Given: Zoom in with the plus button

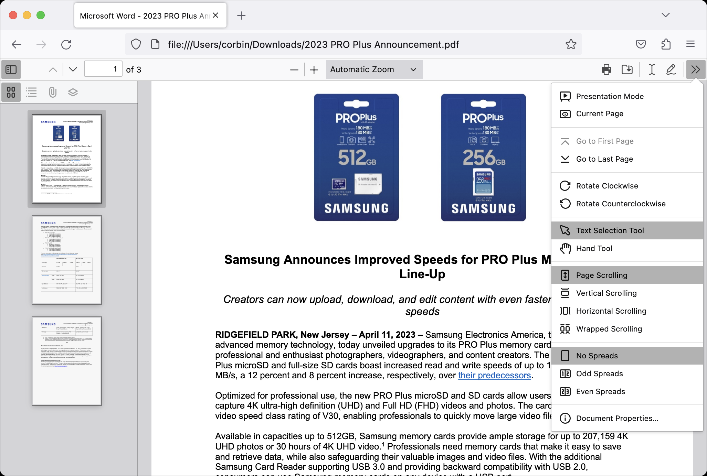Looking at the screenshot, I should coord(314,70).
